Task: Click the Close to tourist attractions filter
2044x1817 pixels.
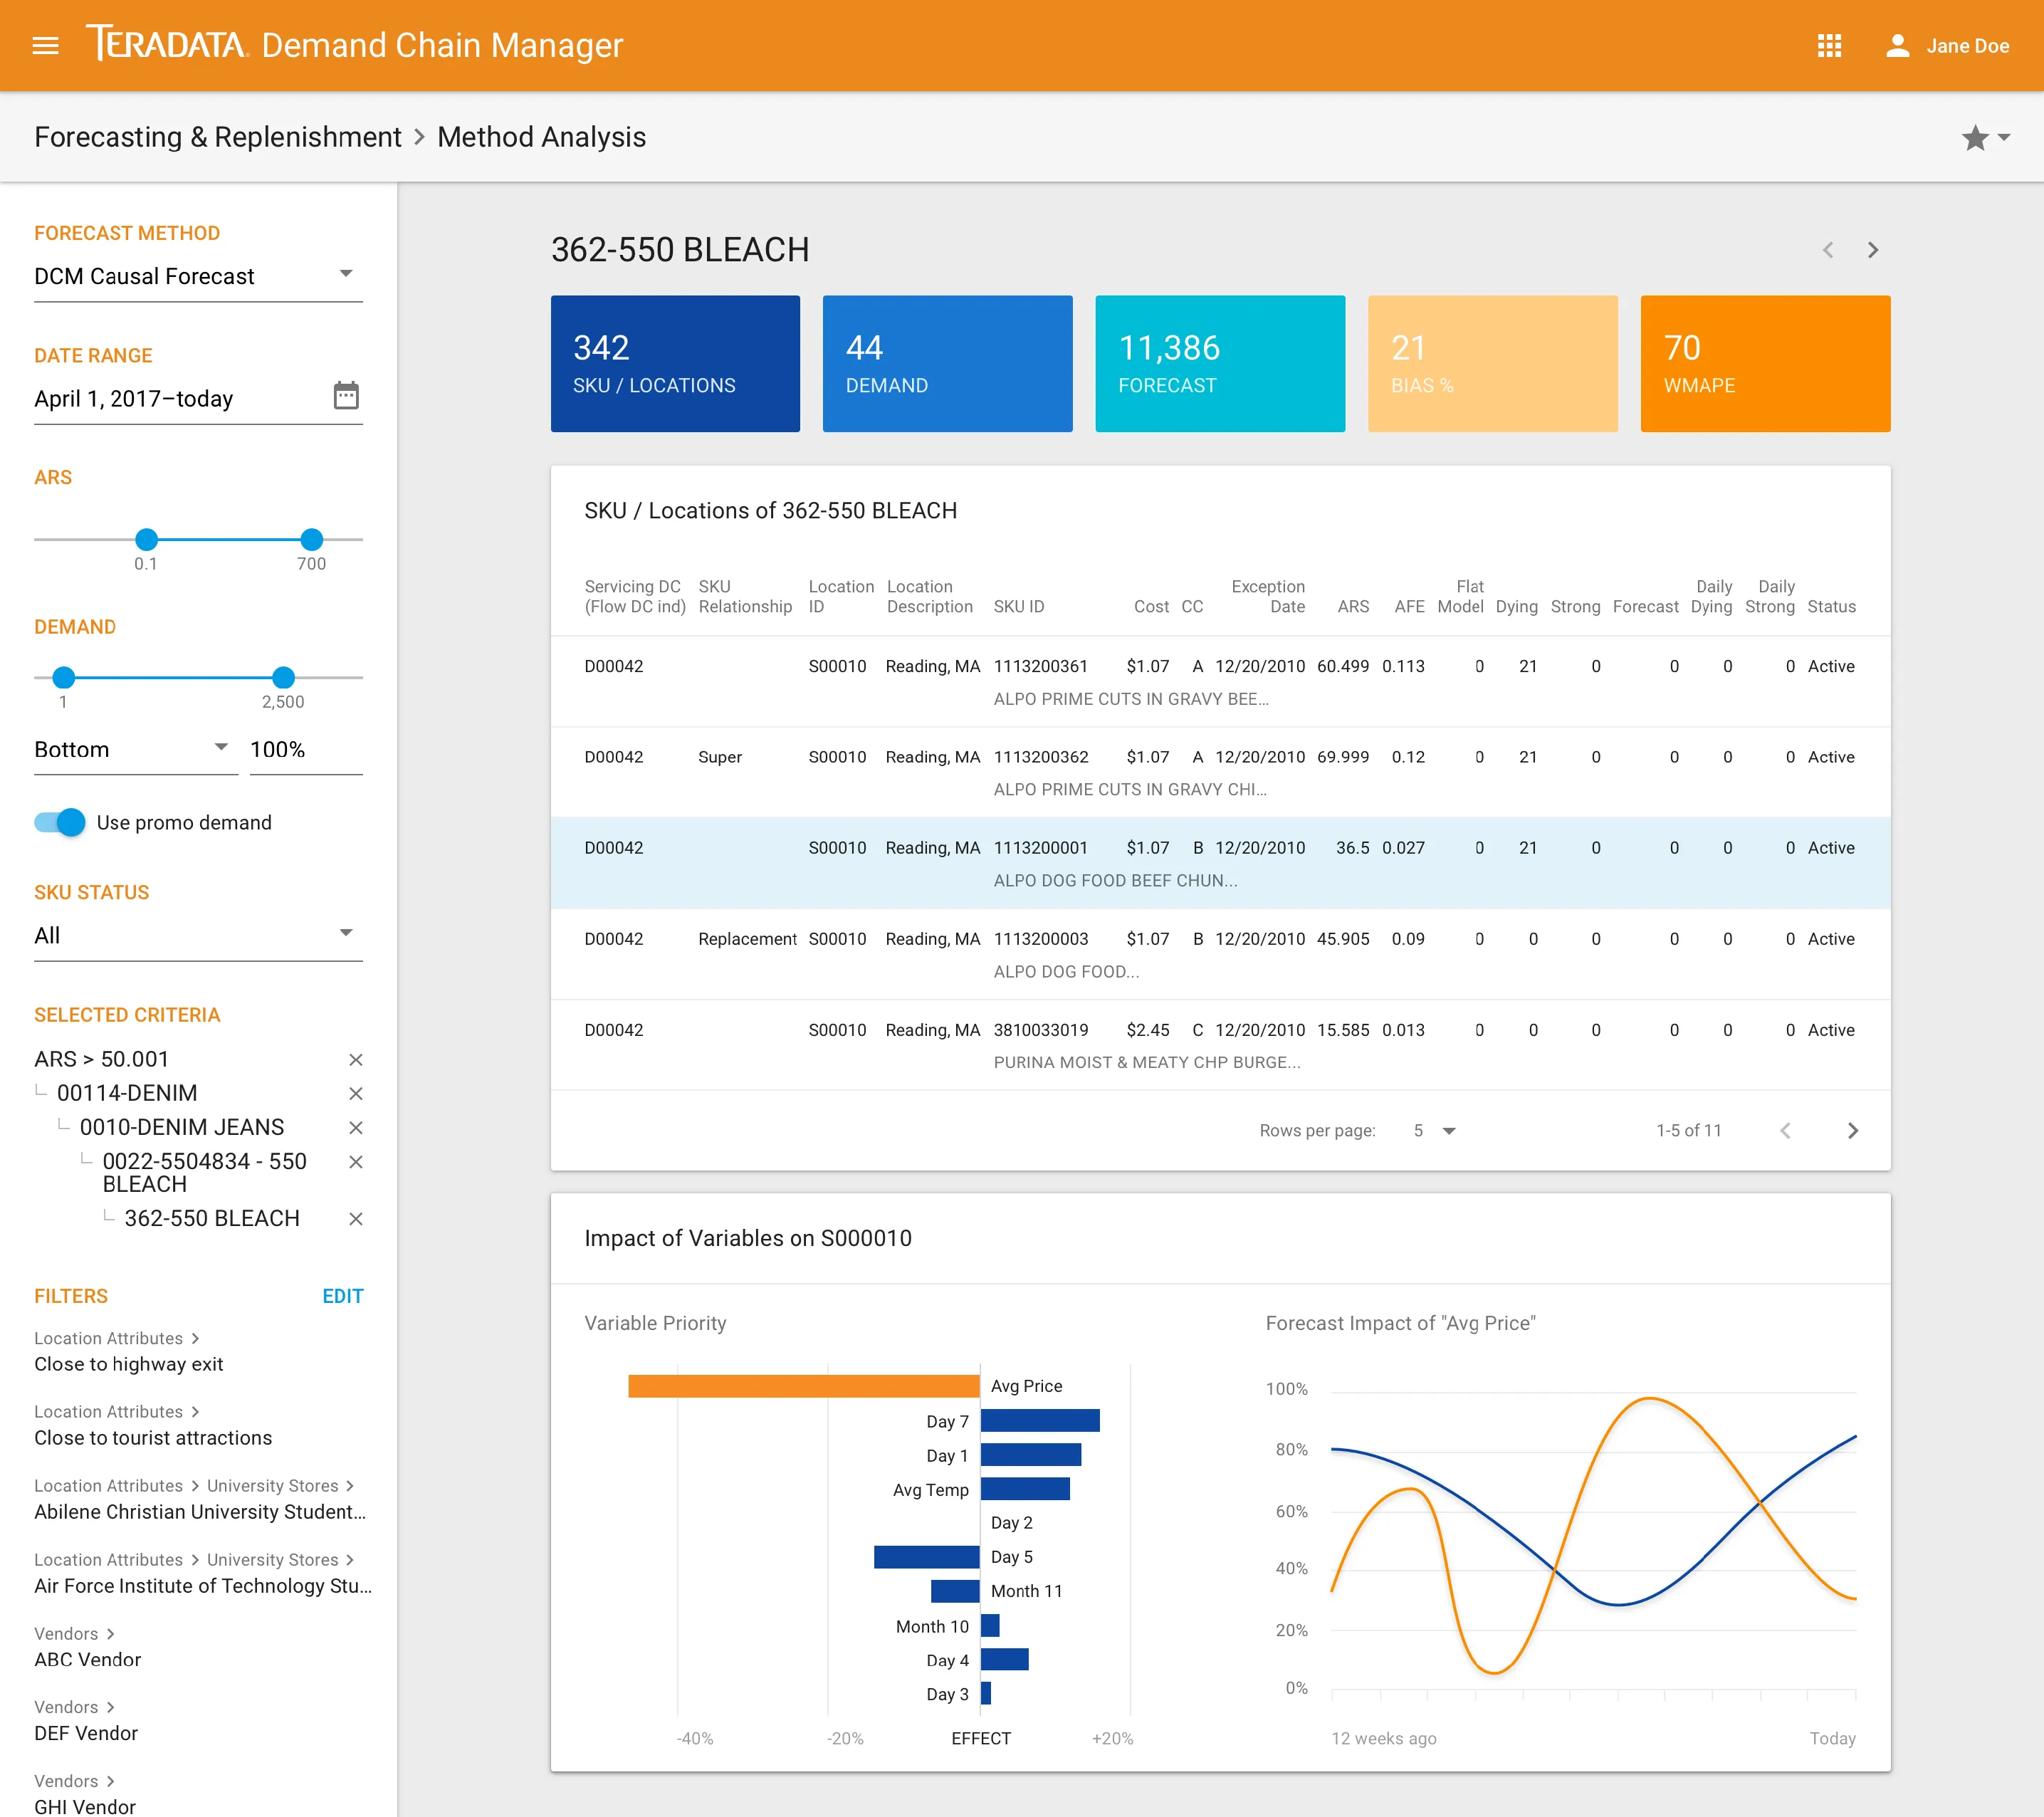Action: (153, 1439)
